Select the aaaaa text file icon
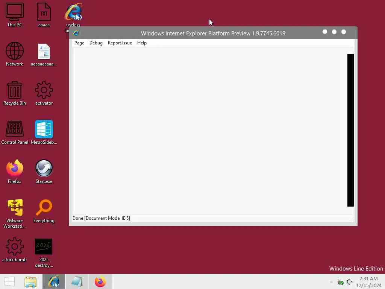This screenshot has width=385, height=289. pyautogui.click(x=44, y=15)
